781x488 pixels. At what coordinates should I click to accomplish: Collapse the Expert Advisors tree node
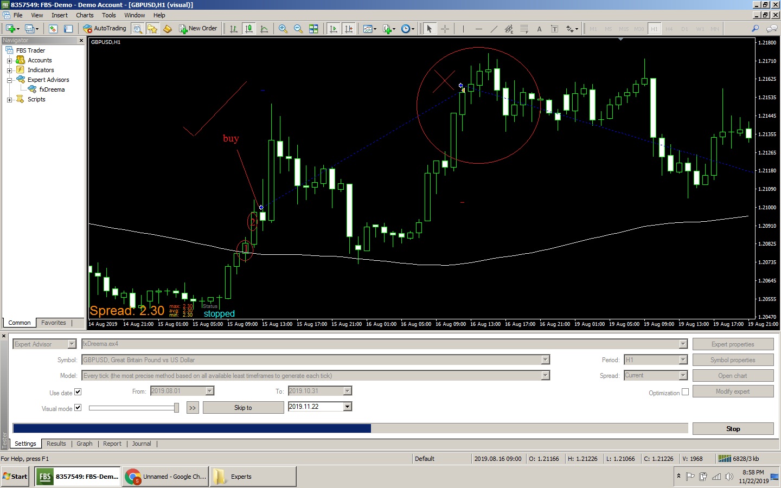[x=9, y=80]
